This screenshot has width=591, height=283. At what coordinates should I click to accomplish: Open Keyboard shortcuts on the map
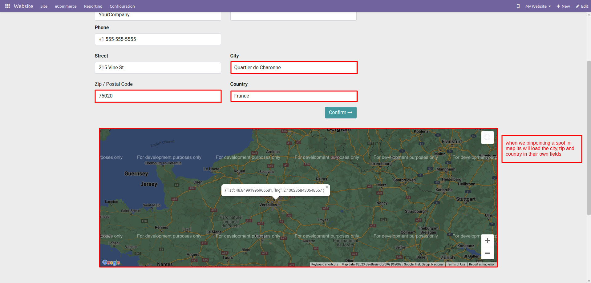pyautogui.click(x=325, y=265)
